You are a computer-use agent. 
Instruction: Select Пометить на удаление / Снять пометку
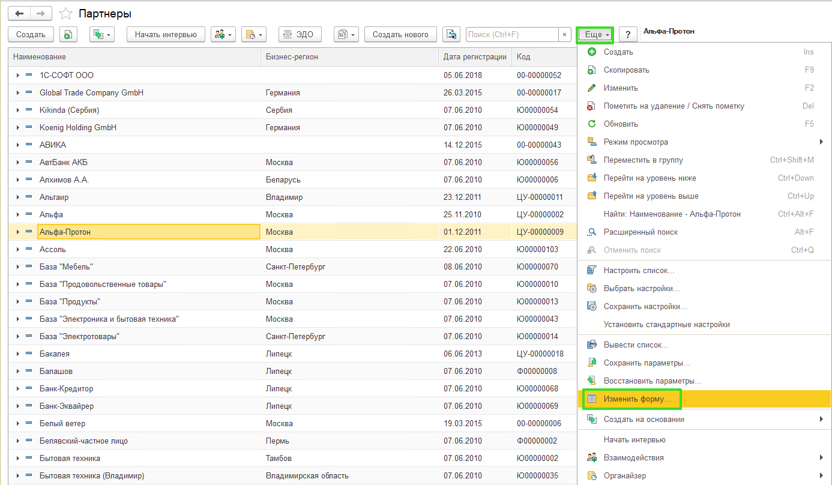[704, 106]
